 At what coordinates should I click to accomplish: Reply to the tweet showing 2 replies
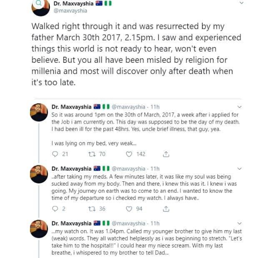(55, 208)
